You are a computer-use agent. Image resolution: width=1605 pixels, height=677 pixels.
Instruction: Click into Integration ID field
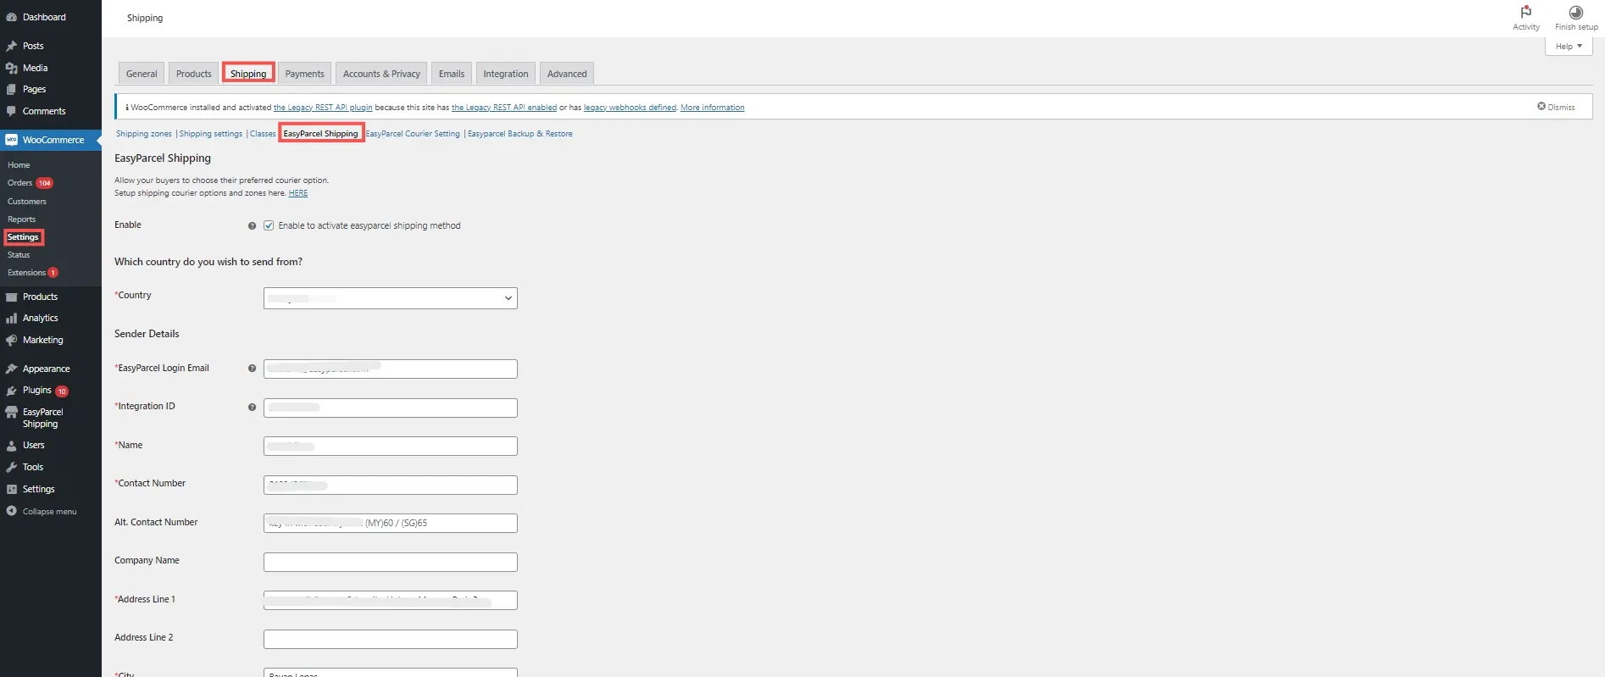click(391, 408)
